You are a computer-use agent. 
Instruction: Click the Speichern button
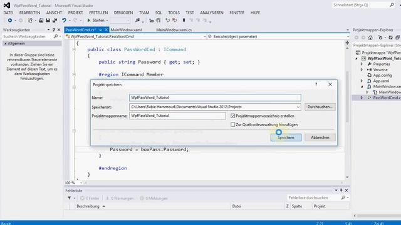[286, 137]
